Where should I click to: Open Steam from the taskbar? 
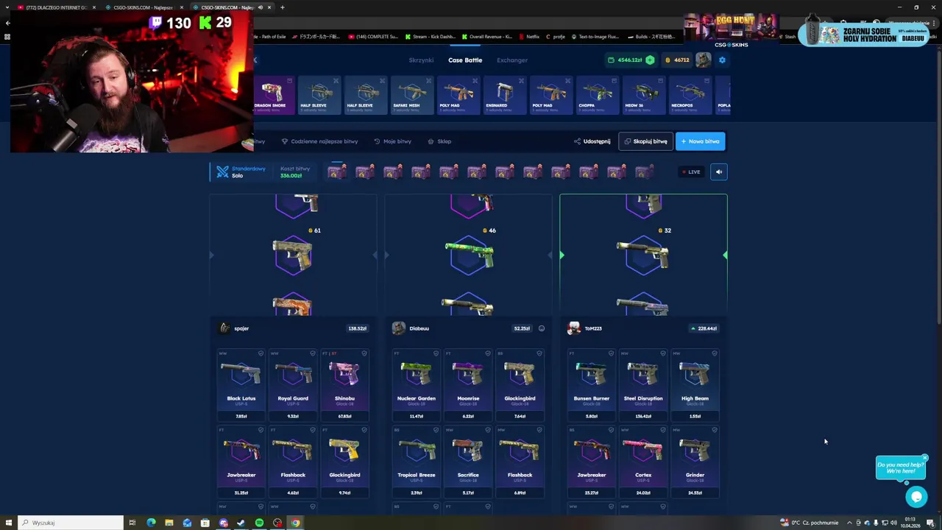[241, 523]
